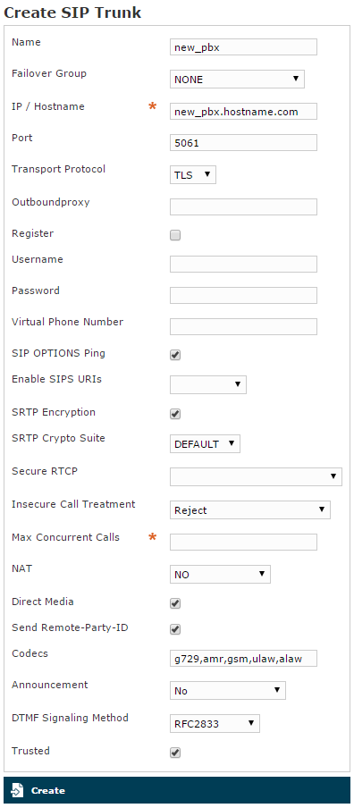Viewport: 354px width, 808px height.
Task: Open the Failover Group dropdown
Action: [237, 80]
